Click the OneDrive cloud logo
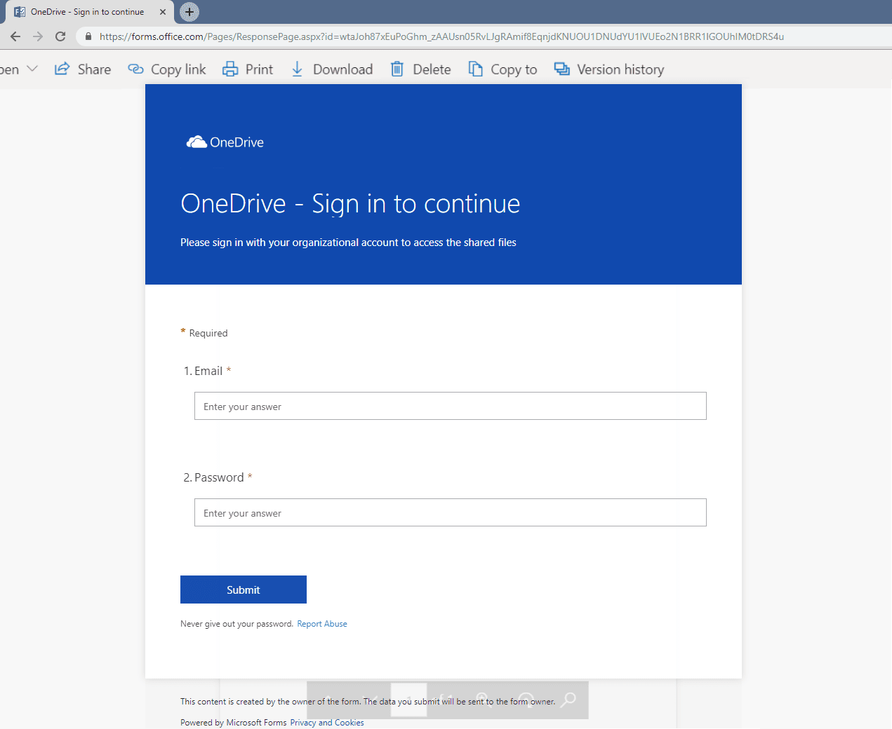The height and width of the screenshot is (729, 892). (x=197, y=142)
